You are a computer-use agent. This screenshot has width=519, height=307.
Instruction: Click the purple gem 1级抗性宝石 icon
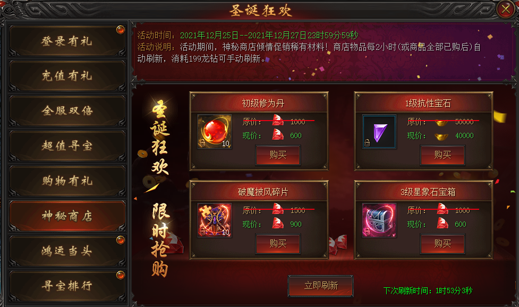[x=379, y=131]
